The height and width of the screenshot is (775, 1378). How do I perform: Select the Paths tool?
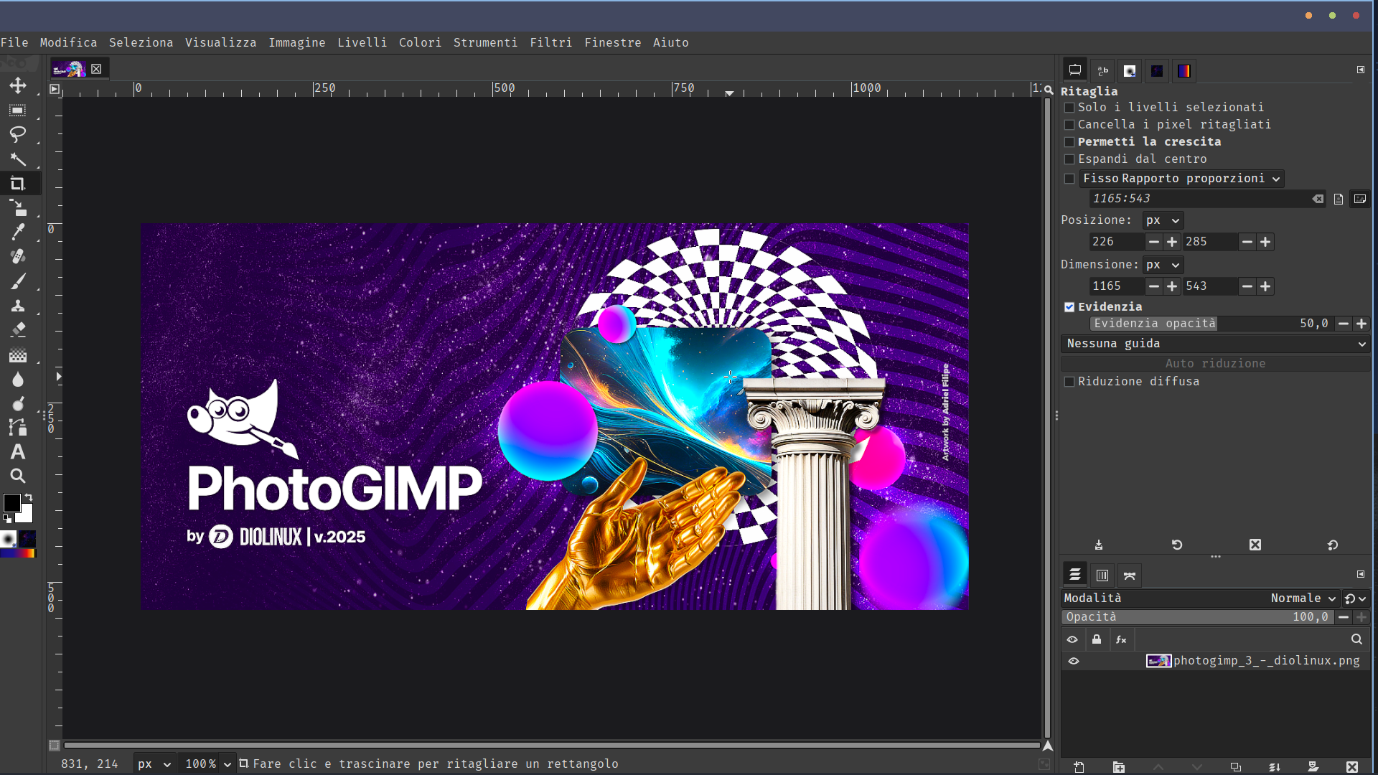pos(18,428)
